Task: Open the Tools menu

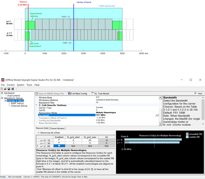Action: pyautogui.click(x=29, y=85)
